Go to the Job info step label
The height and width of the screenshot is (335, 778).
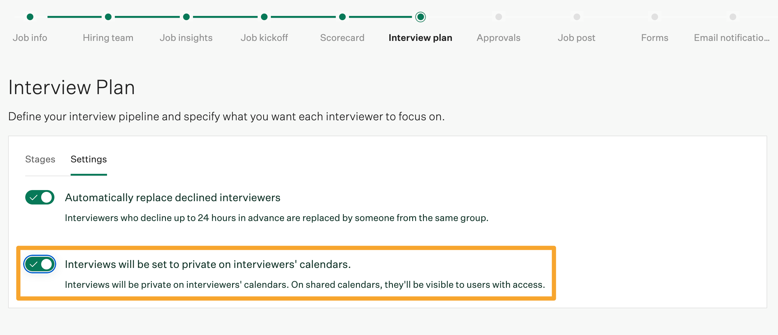(30, 38)
